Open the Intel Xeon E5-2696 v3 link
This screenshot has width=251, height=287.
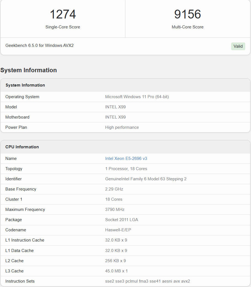(126, 159)
